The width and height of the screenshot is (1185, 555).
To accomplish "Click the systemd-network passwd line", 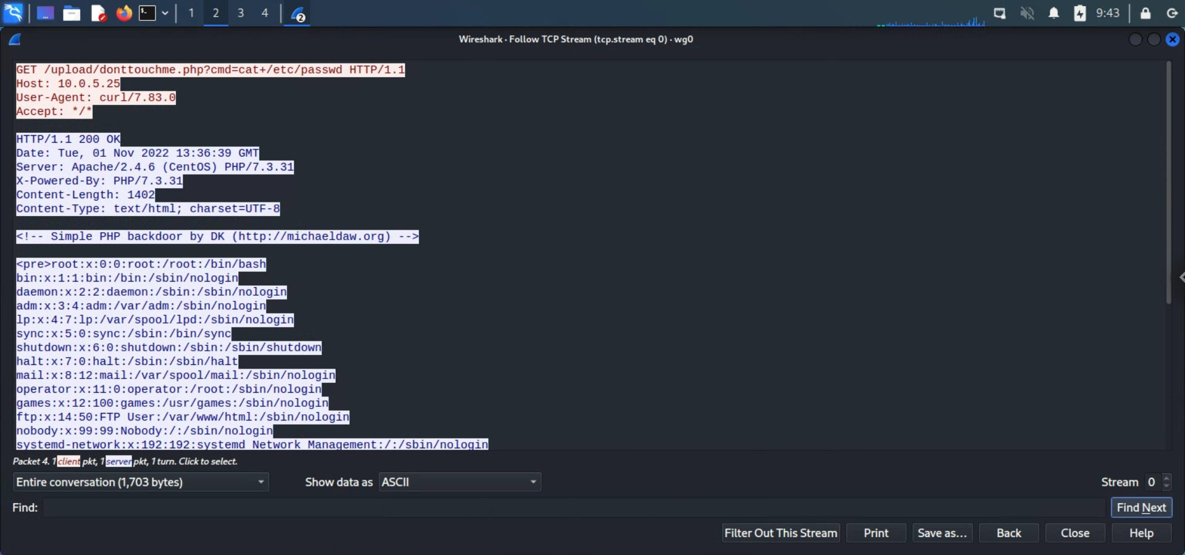I will (x=252, y=444).
